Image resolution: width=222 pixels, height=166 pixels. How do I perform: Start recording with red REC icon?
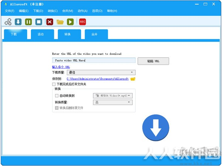83,22
